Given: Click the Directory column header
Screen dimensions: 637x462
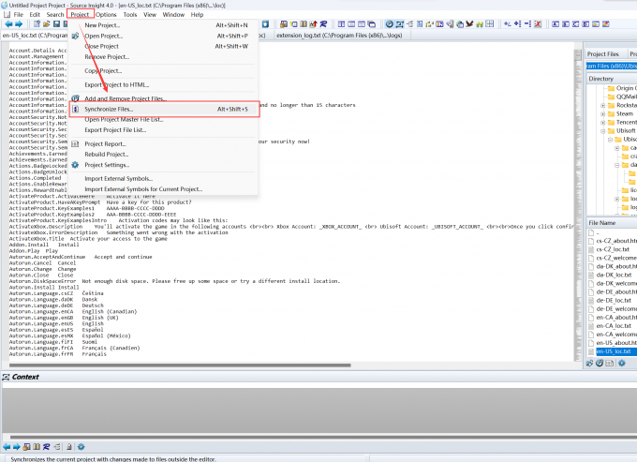Looking at the screenshot, I should 602,79.
